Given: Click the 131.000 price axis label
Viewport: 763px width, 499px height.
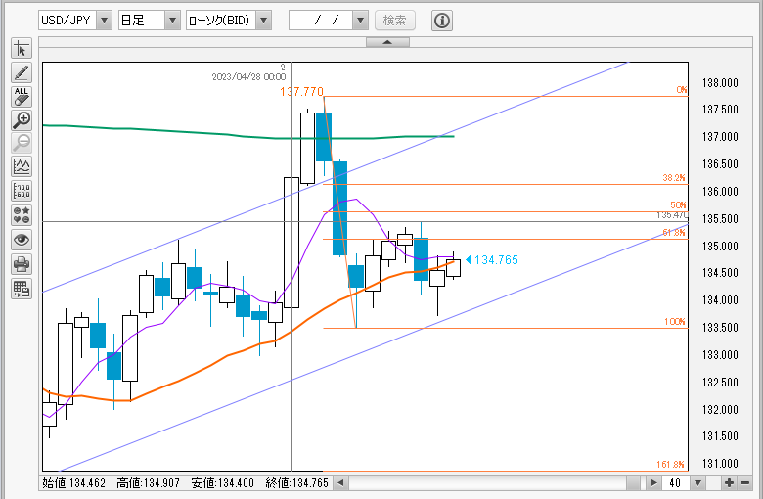Looking at the screenshot, I should (x=720, y=464).
